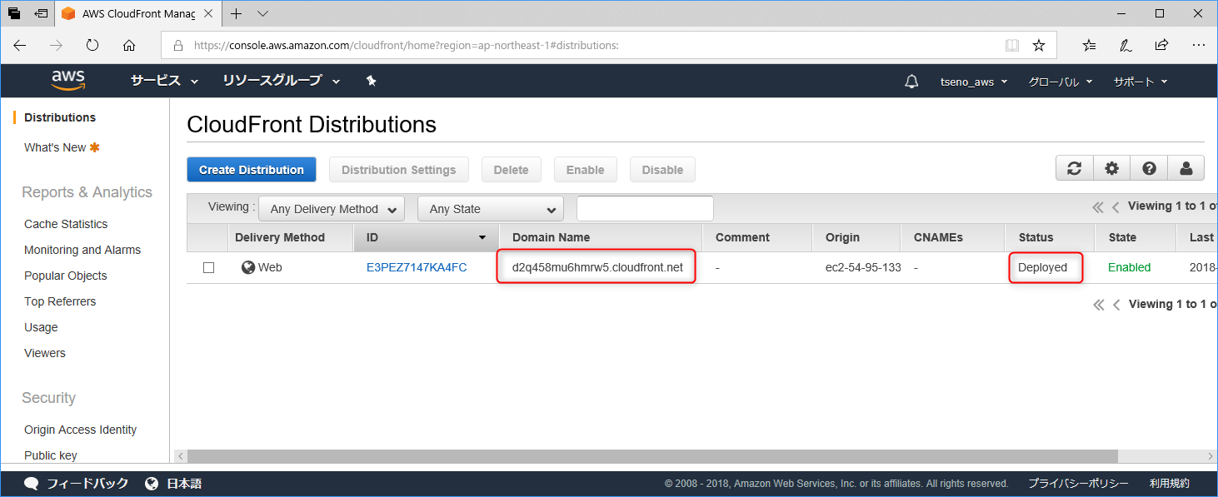The height and width of the screenshot is (497, 1218).
Task: Select Distributions in sidebar
Action: point(60,117)
